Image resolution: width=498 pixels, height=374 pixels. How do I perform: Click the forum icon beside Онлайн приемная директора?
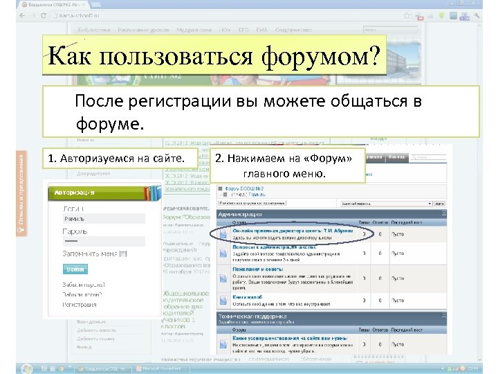pos(223,234)
